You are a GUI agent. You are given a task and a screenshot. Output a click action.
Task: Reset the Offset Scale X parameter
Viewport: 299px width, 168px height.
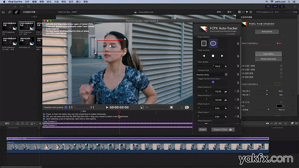point(238,108)
